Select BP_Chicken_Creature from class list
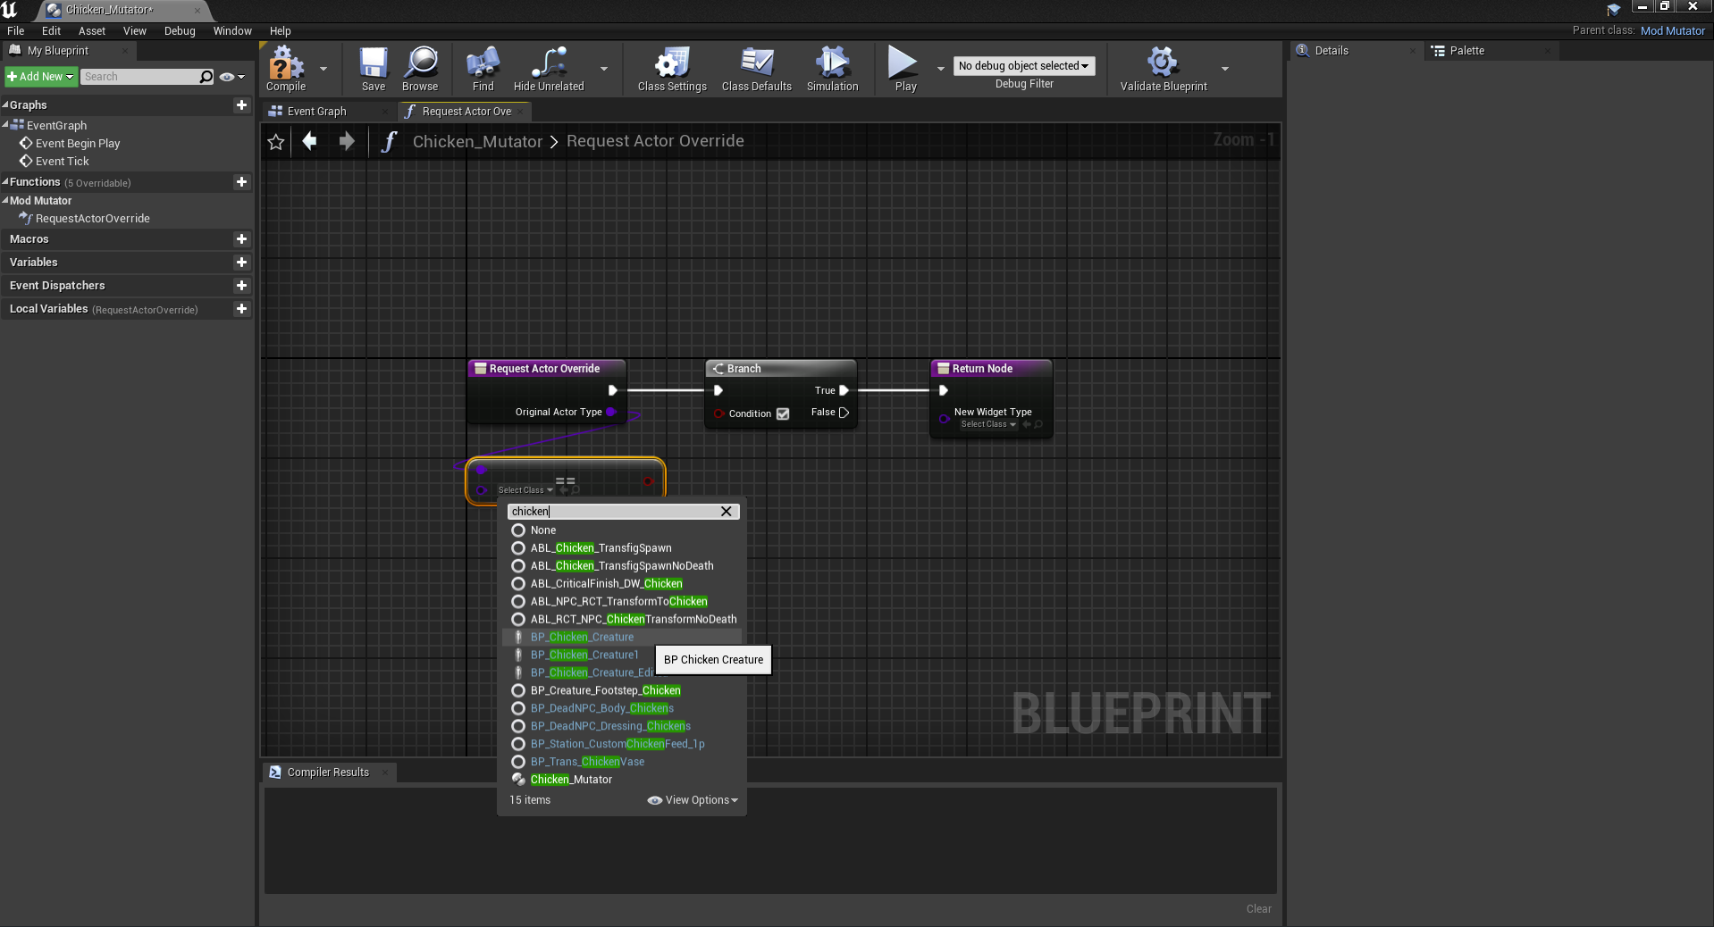 622,638
